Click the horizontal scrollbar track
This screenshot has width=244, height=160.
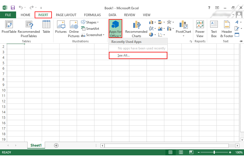click(166, 146)
